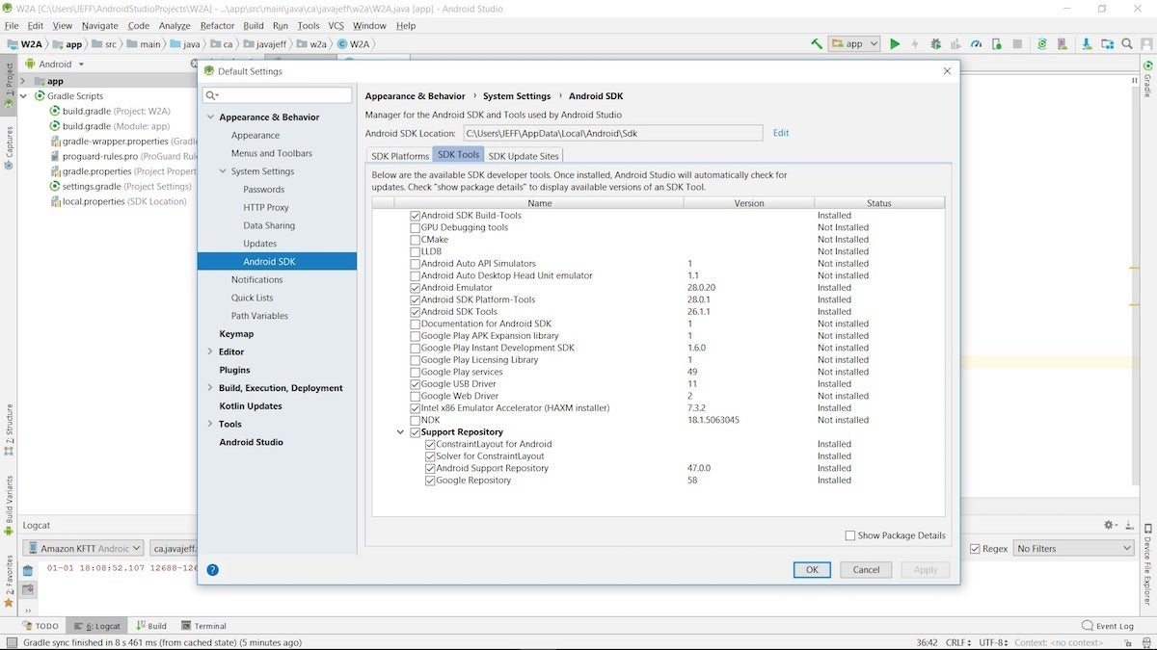Click the settings search field
This screenshot has width=1157, height=650.
pos(278,95)
